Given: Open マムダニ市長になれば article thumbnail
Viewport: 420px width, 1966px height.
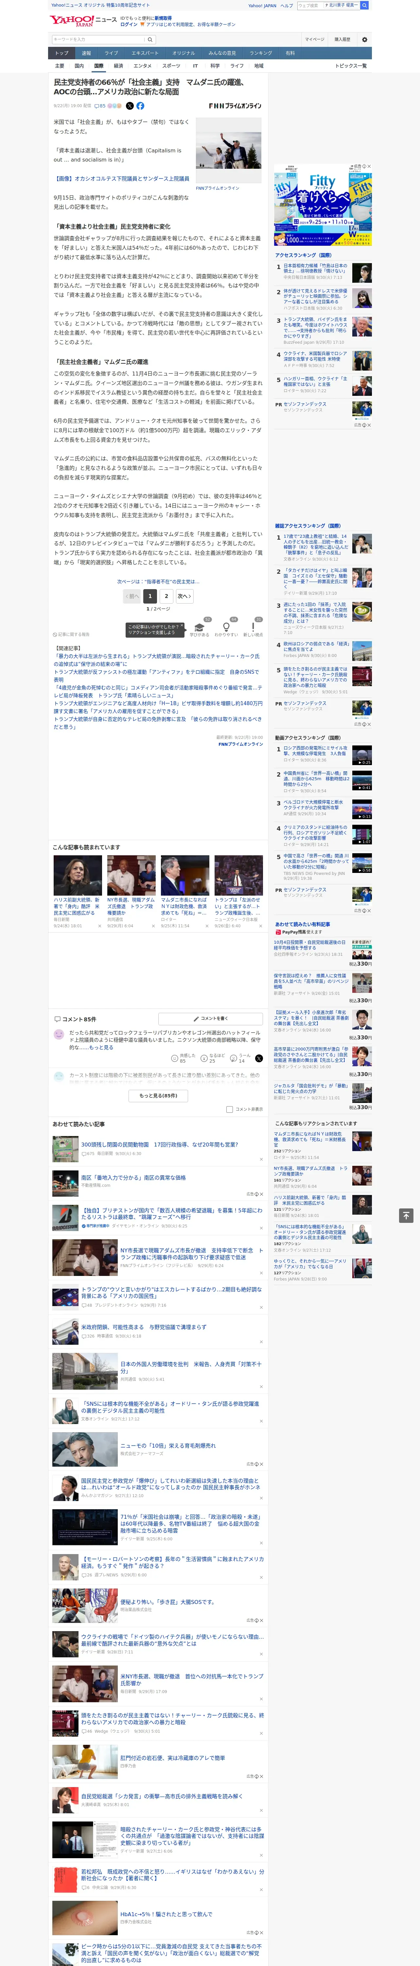Looking at the screenshot, I should tap(184, 876).
